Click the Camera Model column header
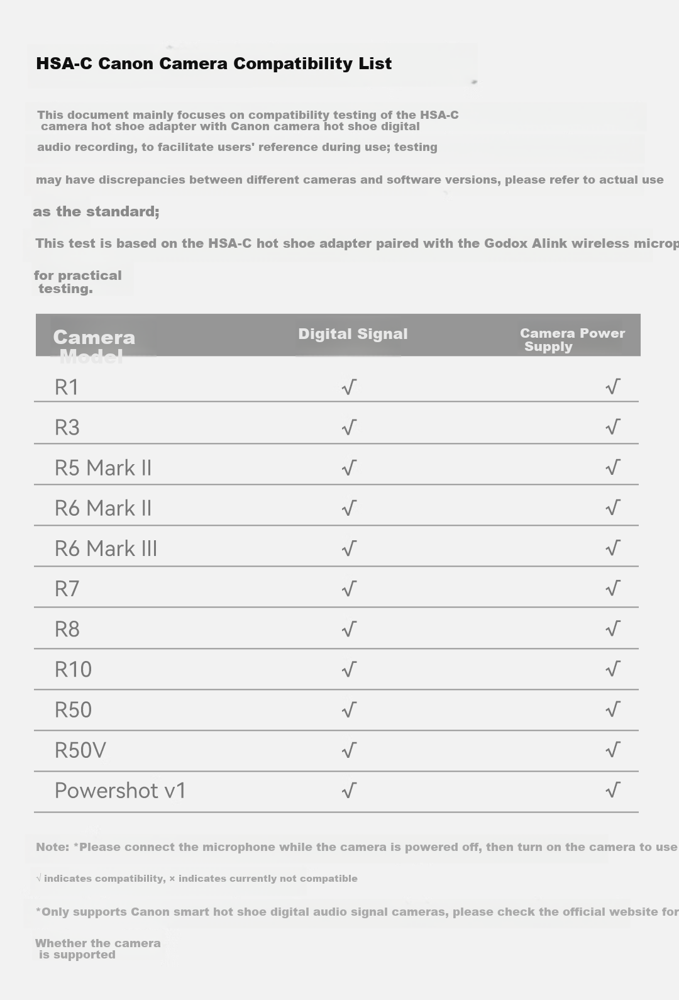Viewport: 679px width, 1000px height. [94, 347]
